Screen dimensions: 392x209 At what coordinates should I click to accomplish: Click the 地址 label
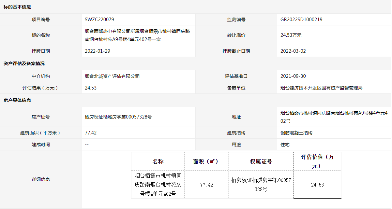click(x=236, y=117)
